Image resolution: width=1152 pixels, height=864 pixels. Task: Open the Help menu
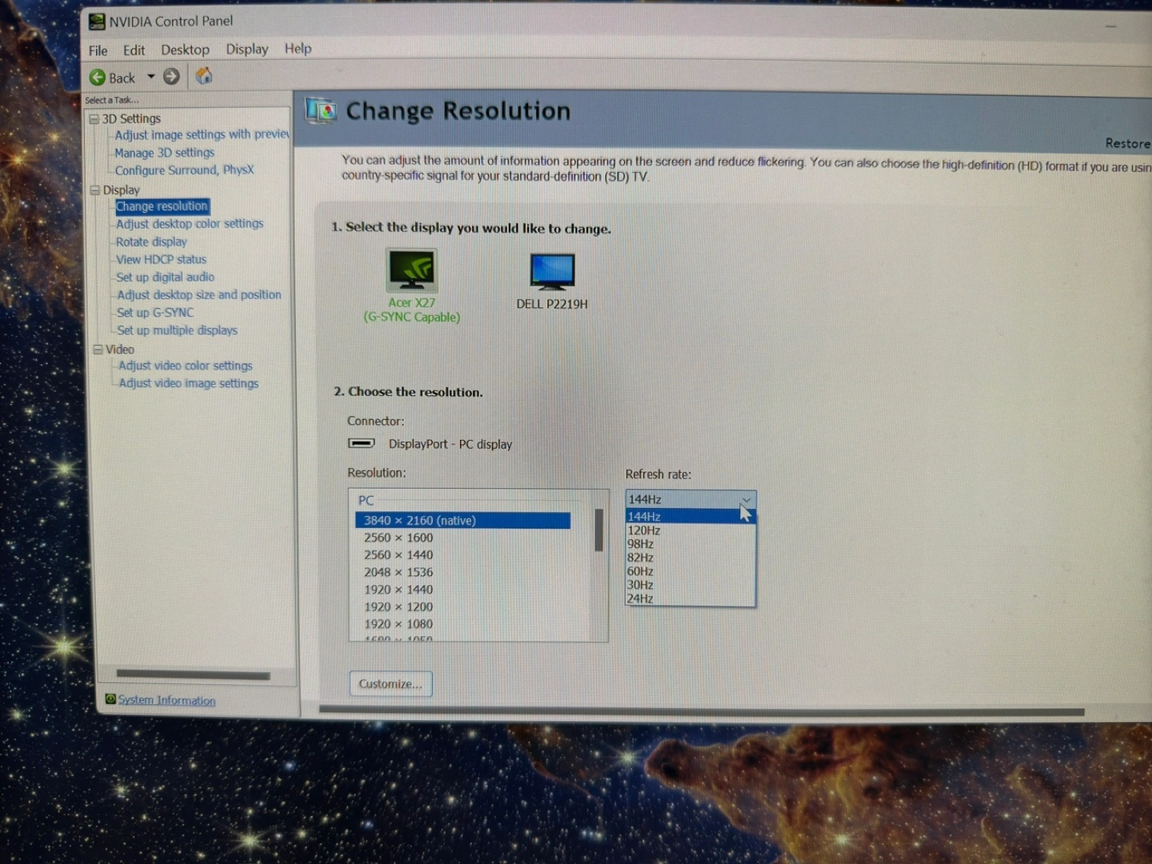(x=298, y=49)
